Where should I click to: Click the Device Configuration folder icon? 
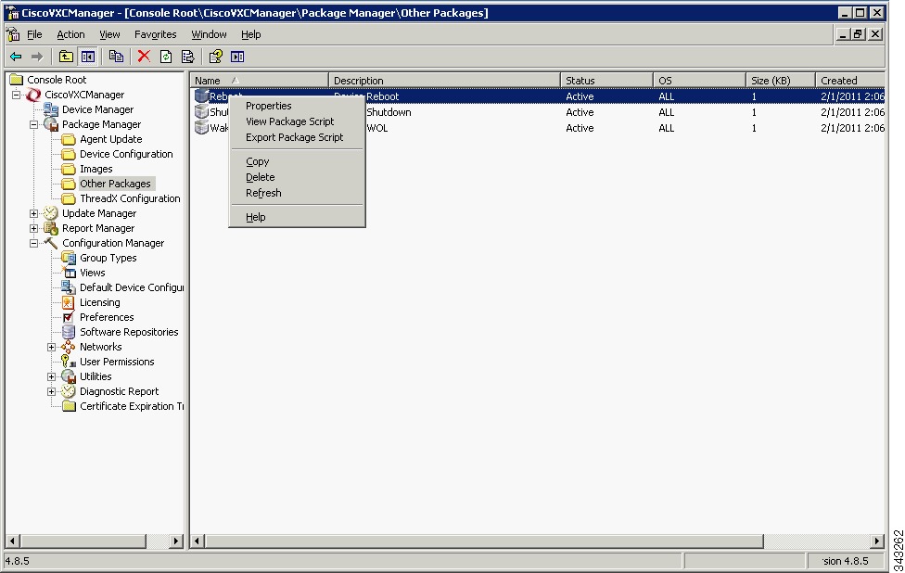point(69,154)
